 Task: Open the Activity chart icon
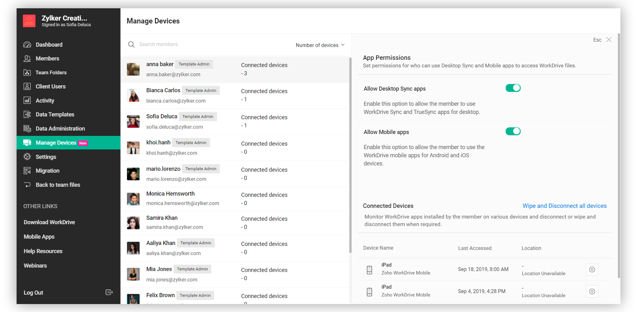coord(27,100)
